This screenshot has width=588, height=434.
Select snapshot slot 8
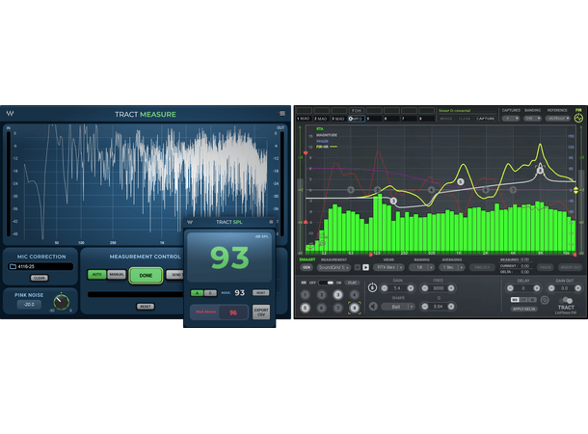pos(426,119)
